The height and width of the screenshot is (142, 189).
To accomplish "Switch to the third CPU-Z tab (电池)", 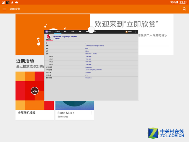I will [x=73, y=32].
